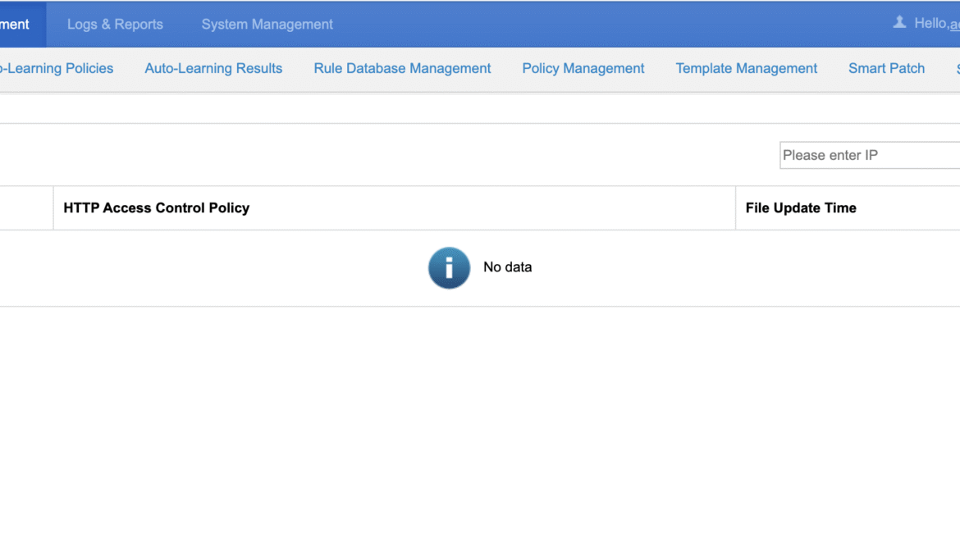
Task: Open the System Management menu
Action: point(267,24)
